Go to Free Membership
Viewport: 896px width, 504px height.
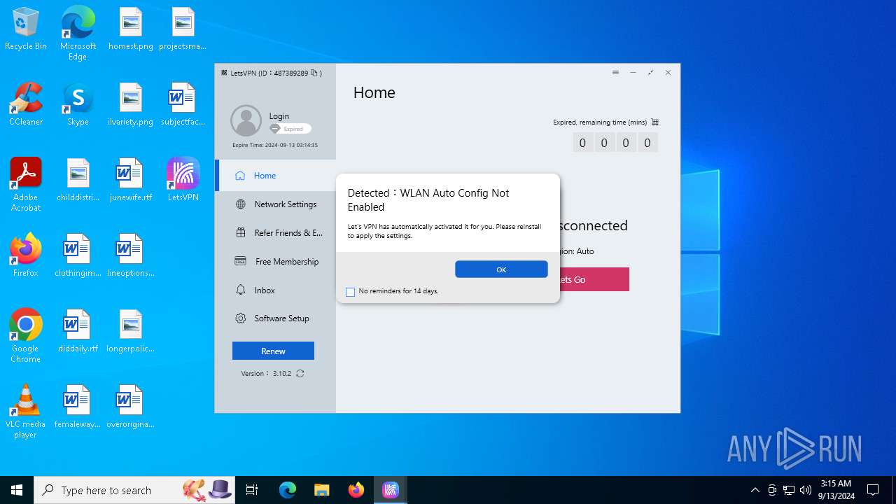[x=276, y=262]
